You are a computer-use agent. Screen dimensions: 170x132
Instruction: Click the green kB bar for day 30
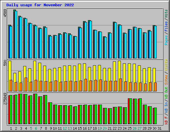tap(155, 116)
